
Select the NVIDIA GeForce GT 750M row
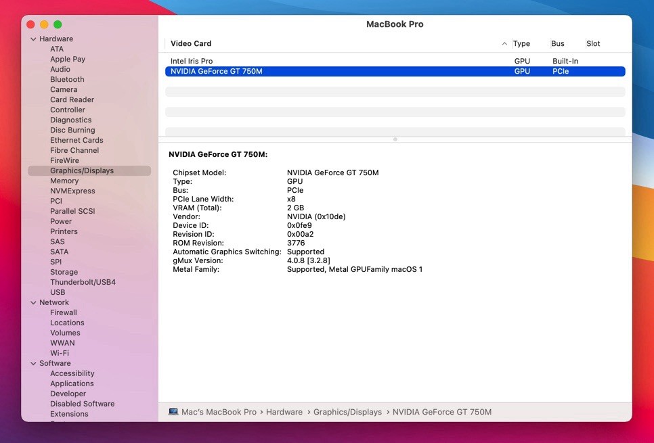pyautogui.click(x=395, y=71)
